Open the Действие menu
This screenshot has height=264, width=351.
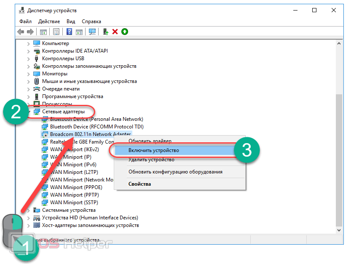pos(49,21)
